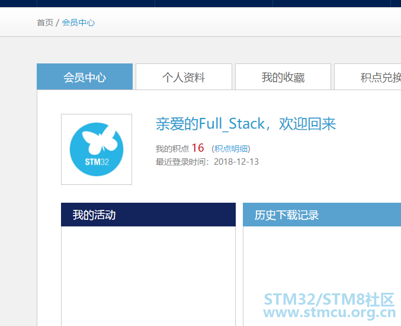Screen dimensions: 401x326
Task: Click the 我的积点 label
Action: [x=172, y=149]
